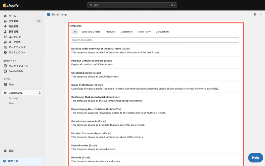The width and height of the screenshot is (265, 166).
Task: Open Paid but Unfulfilled Orders template
Action: click(155, 63)
